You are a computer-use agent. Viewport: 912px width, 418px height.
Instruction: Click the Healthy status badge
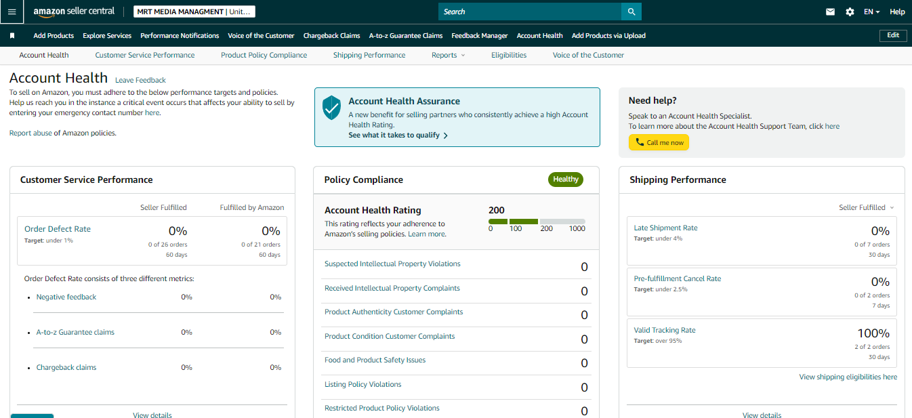[x=566, y=180]
